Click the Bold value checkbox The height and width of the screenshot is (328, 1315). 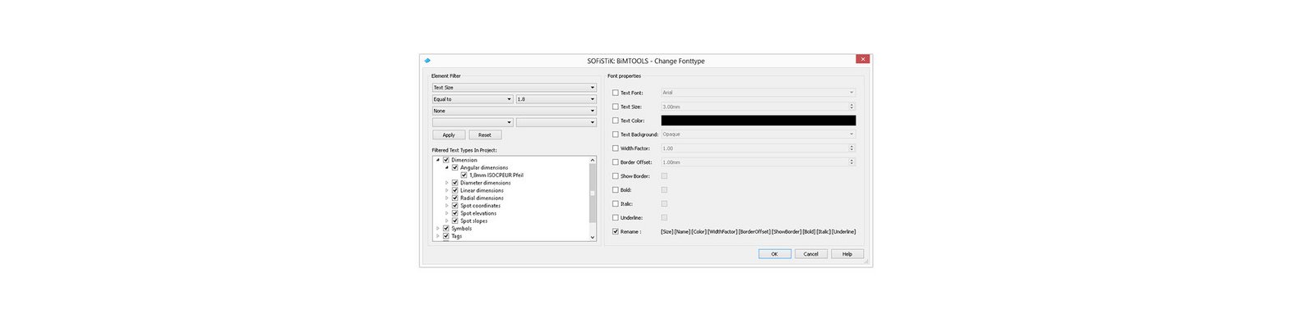(664, 190)
